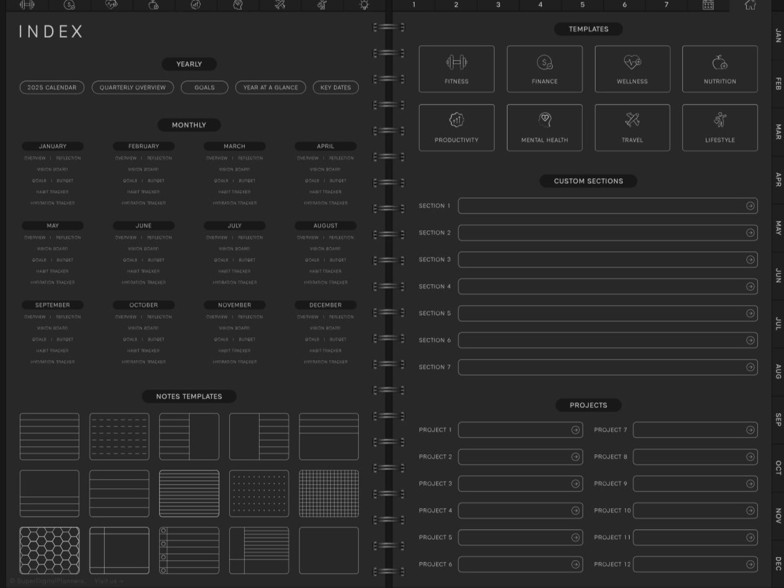Select numbered tab 4 in top bar
This screenshot has height=588, width=784.
point(540,5)
